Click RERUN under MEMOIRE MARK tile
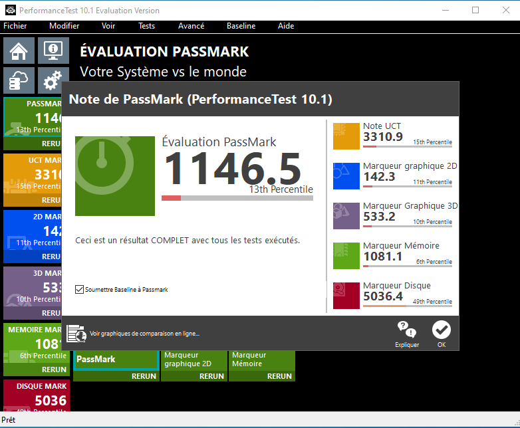Screen dimensions: 520x428 coord(54,370)
